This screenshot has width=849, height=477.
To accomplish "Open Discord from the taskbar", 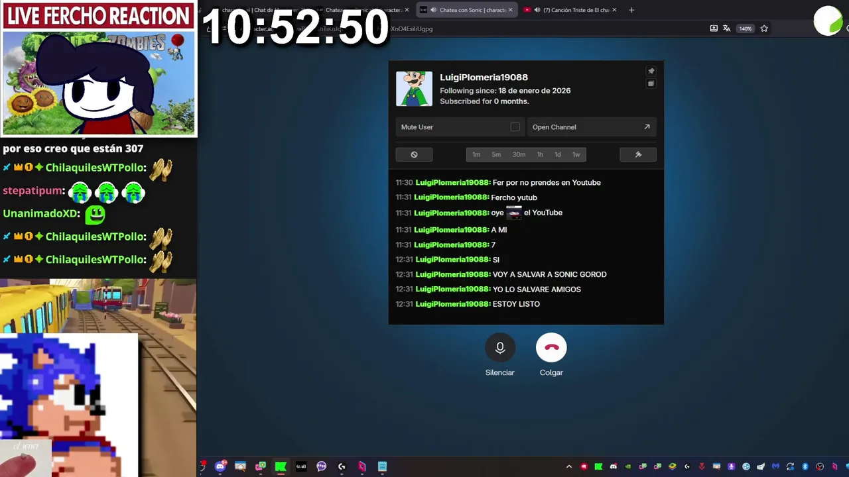I will [x=220, y=466].
